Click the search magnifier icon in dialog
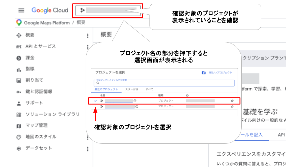This screenshot has width=299, height=168. 98,83
